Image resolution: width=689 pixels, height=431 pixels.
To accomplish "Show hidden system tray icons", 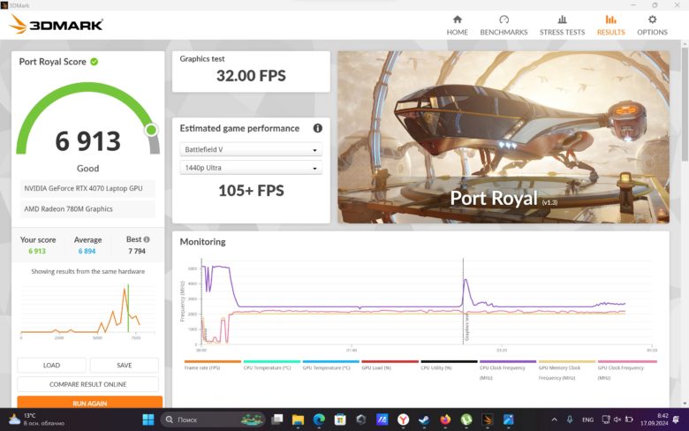I will pyautogui.click(x=554, y=420).
